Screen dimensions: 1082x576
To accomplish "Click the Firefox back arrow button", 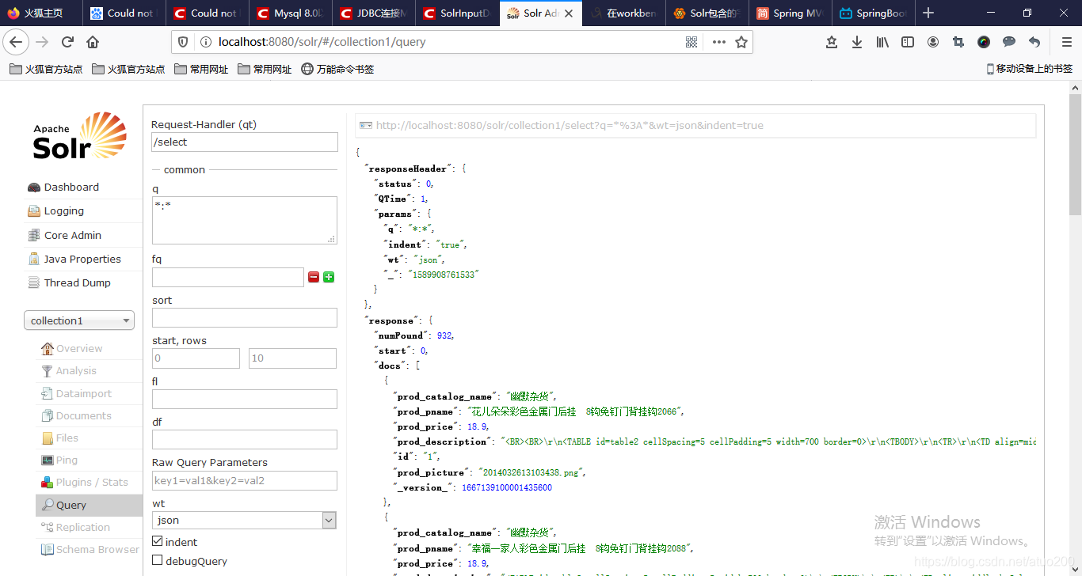I will (x=16, y=42).
